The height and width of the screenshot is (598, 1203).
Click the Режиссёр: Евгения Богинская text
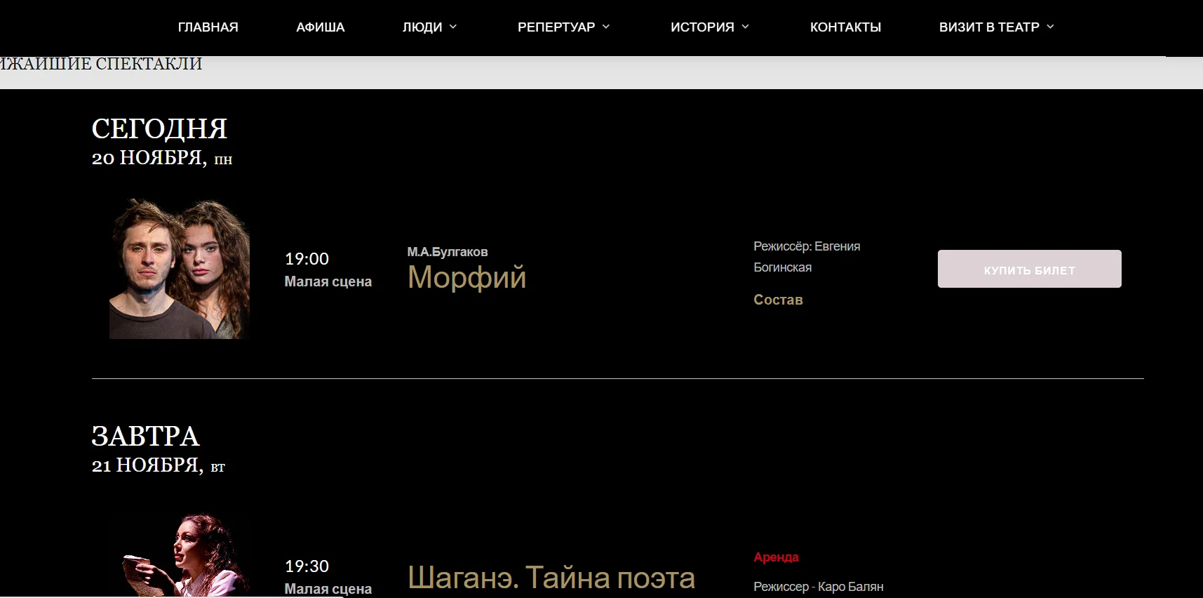coord(807,257)
